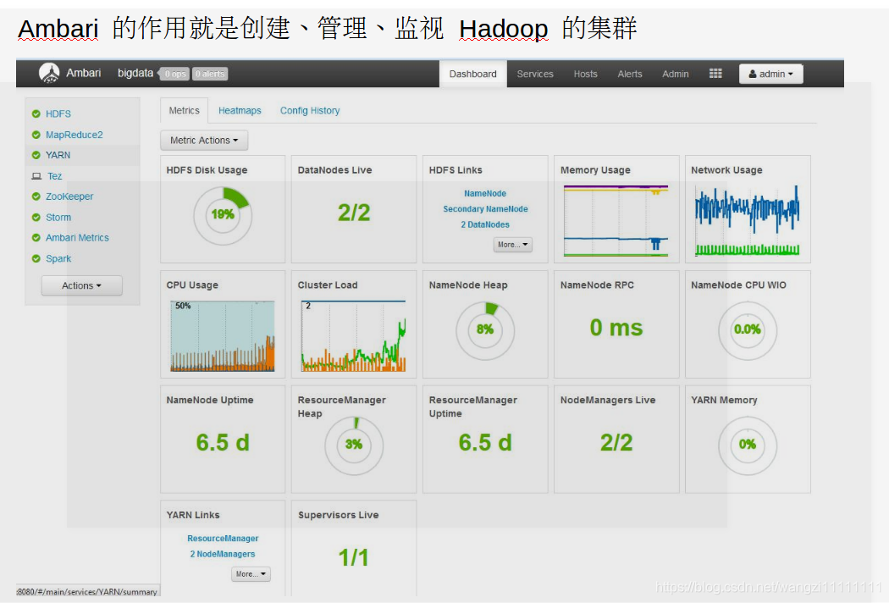This screenshot has width=889, height=603.
Task: Click the ResourceManager Heap 3% gauge
Action: tap(354, 445)
